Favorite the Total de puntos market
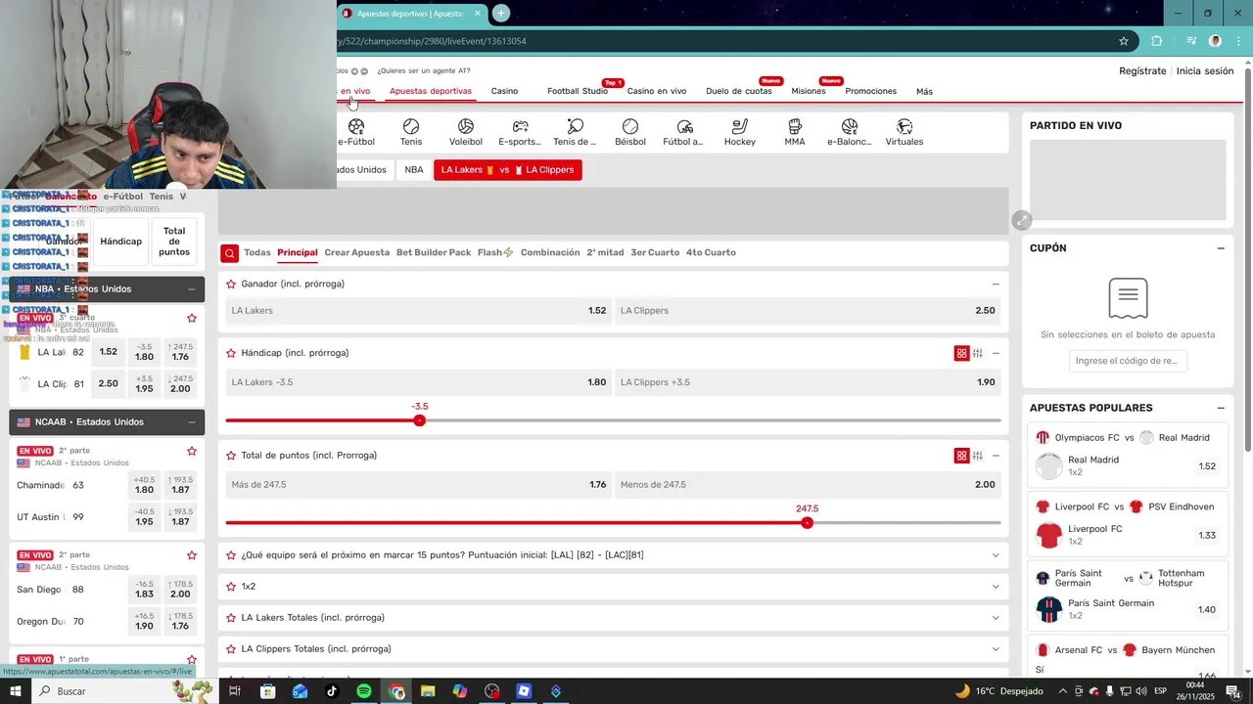 [x=231, y=456]
